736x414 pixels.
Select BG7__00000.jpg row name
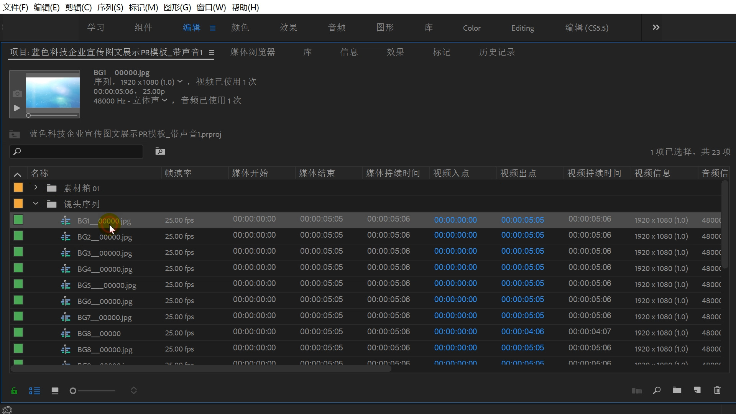(104, 317)
